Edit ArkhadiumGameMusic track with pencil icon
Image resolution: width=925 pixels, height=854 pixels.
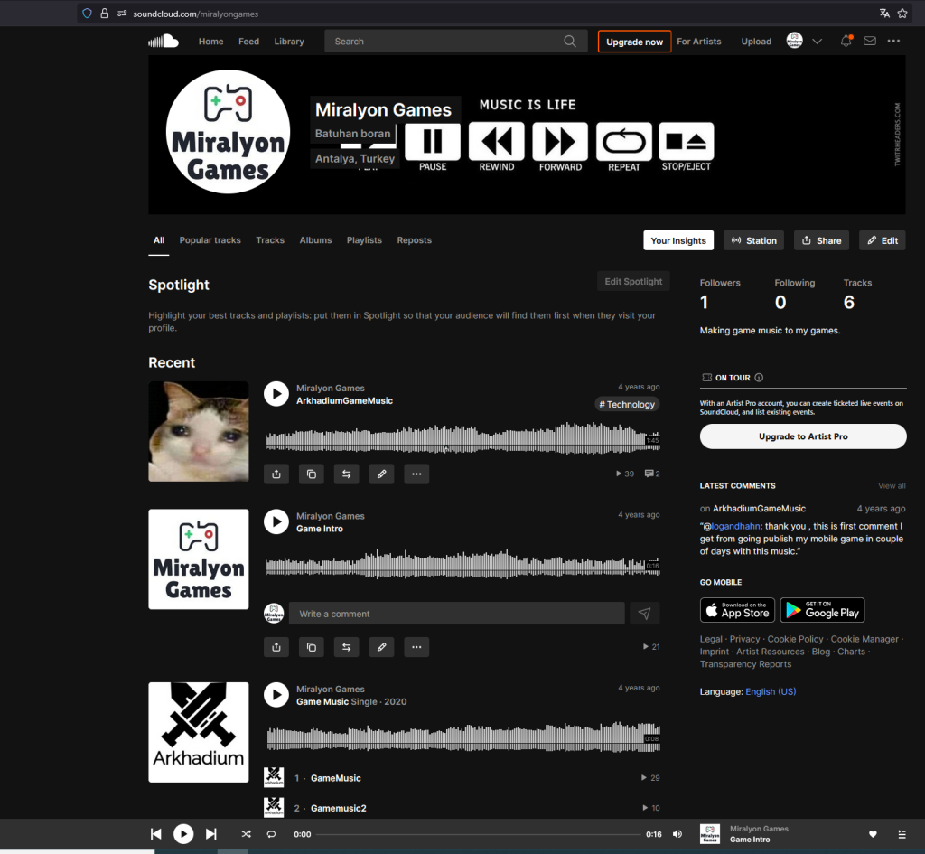click(x=381, y=474)
